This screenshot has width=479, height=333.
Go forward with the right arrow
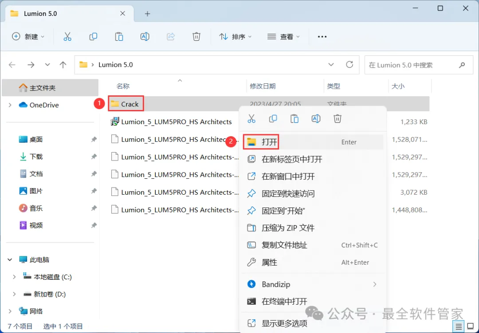click(x=31, y=65)
